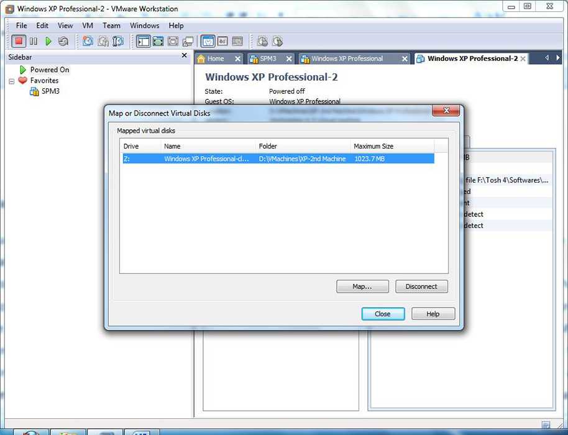Image resolution: width=568 pixels, height=435 pixels.
Task: Start the VM with green Power On icon
Action: 48,42
